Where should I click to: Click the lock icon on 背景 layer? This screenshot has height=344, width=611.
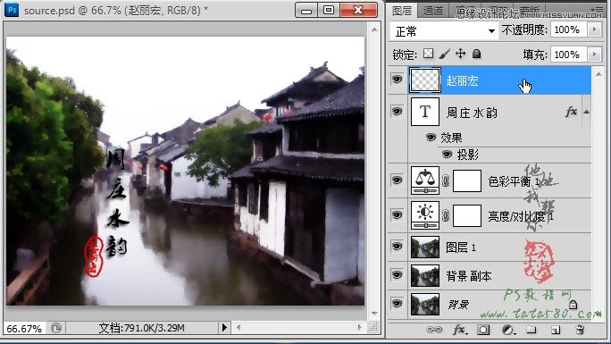[x=573, y=305]
